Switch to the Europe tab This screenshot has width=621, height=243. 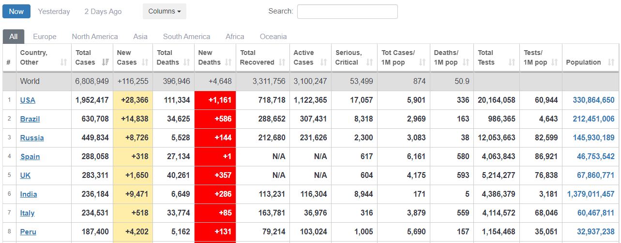click(45, 37)
